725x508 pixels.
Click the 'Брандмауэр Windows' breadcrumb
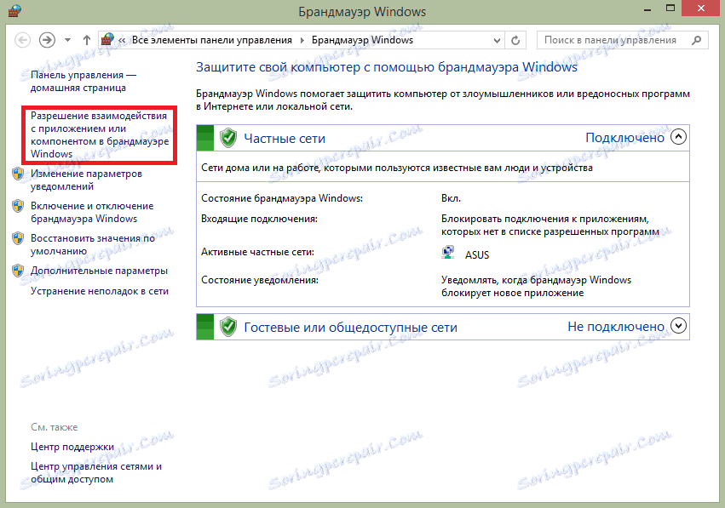click(x=363, y=40)
